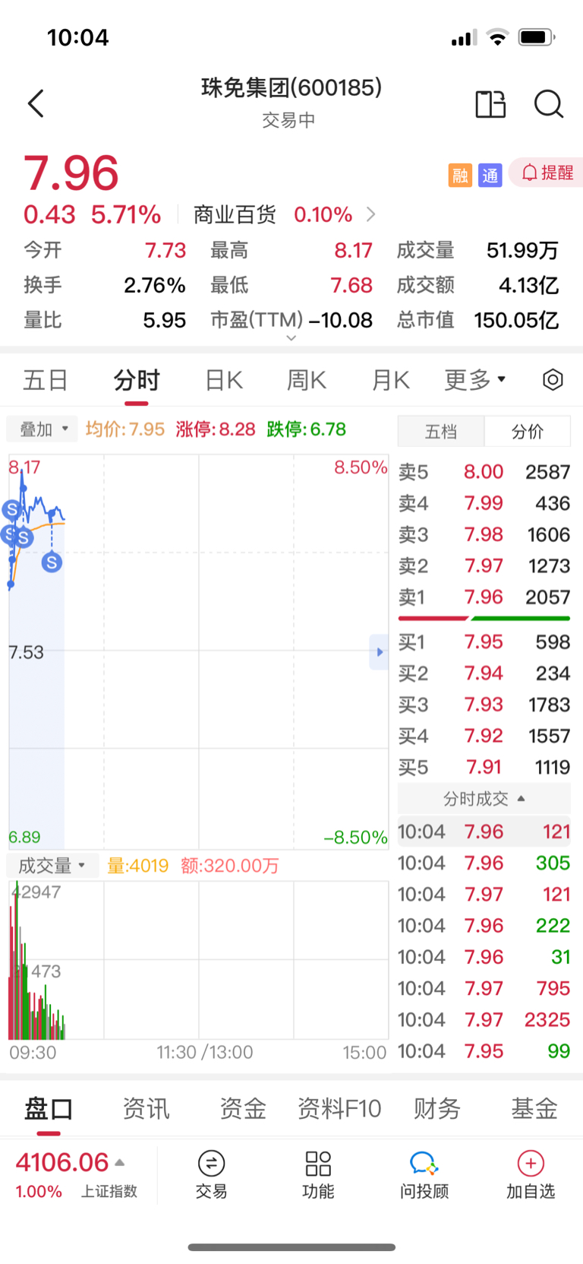
Task: Tap the buy-sell ratio red green bar
Action: 484,619
